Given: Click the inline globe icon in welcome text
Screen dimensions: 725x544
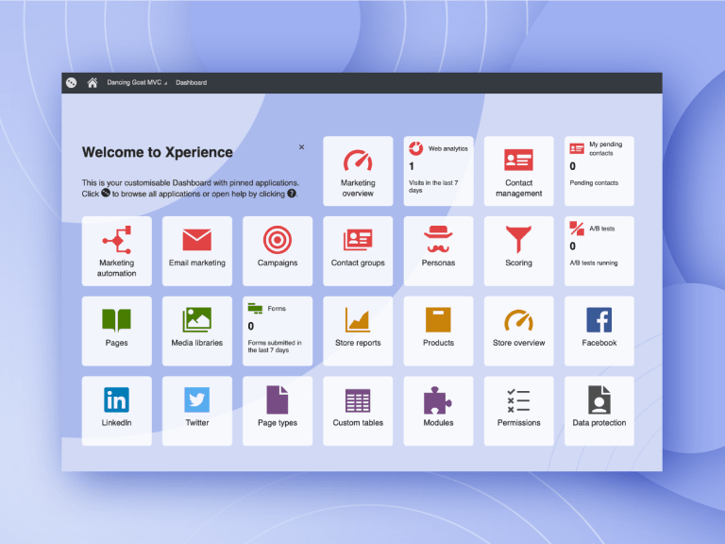Looking at the screenshot, I should pos(106,193).
